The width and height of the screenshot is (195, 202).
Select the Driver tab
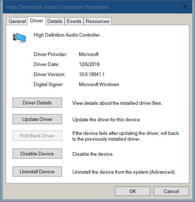pos(37,21)
